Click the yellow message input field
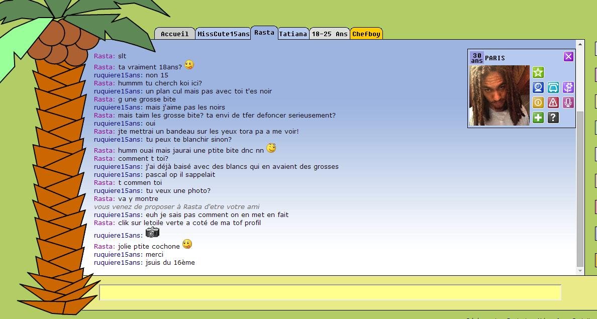 330,292
